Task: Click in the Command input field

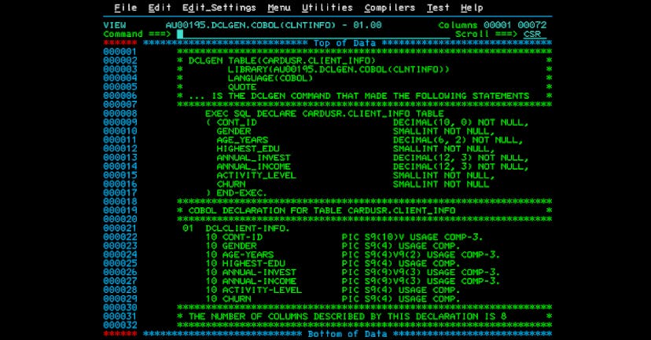Action: (314, 34)
